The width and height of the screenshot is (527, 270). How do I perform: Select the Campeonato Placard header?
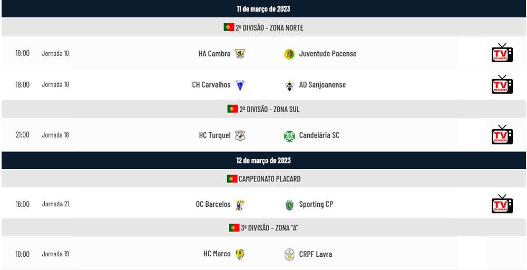click(263, 179)
